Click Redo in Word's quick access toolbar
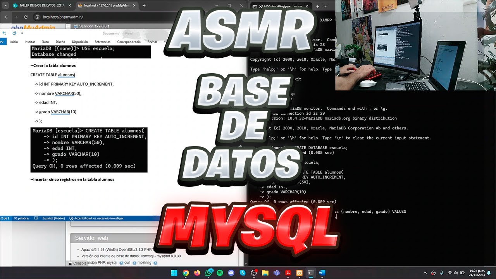This screenshot has height=279, width=496. point(14,33)
